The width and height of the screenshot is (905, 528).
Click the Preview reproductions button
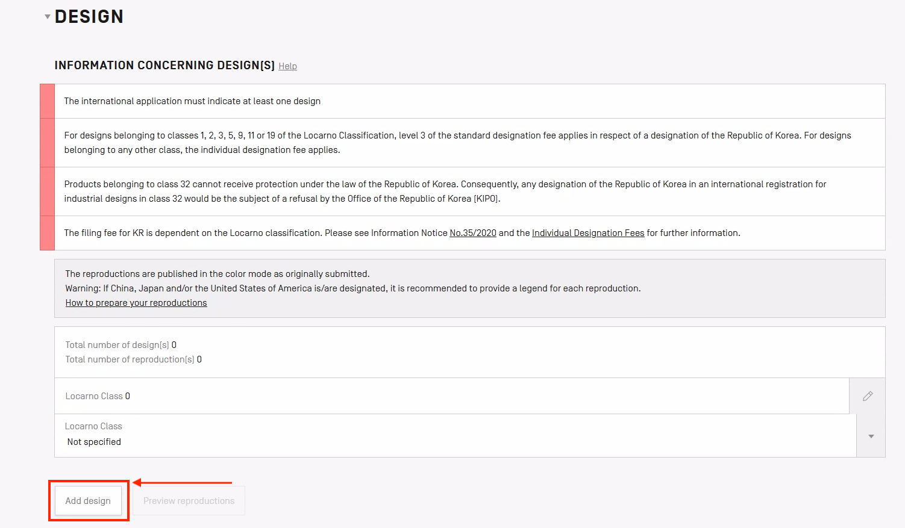tap(189, 501)
